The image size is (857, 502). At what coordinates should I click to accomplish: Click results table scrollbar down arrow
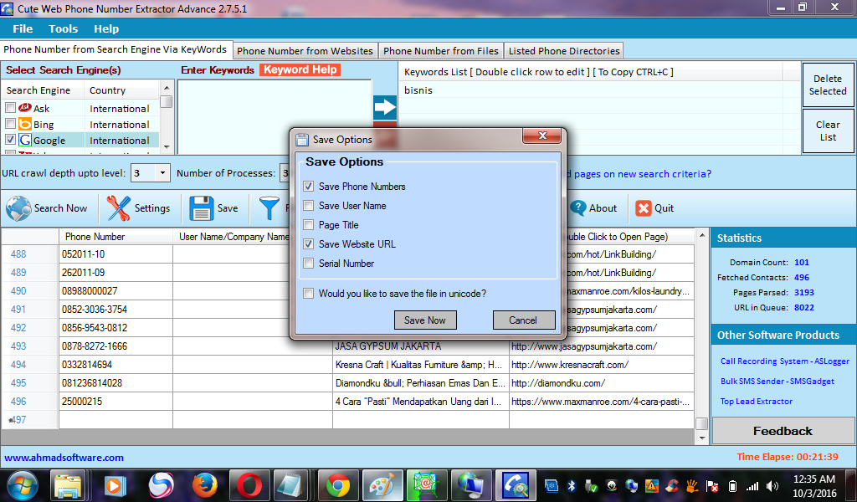(702, 438)
